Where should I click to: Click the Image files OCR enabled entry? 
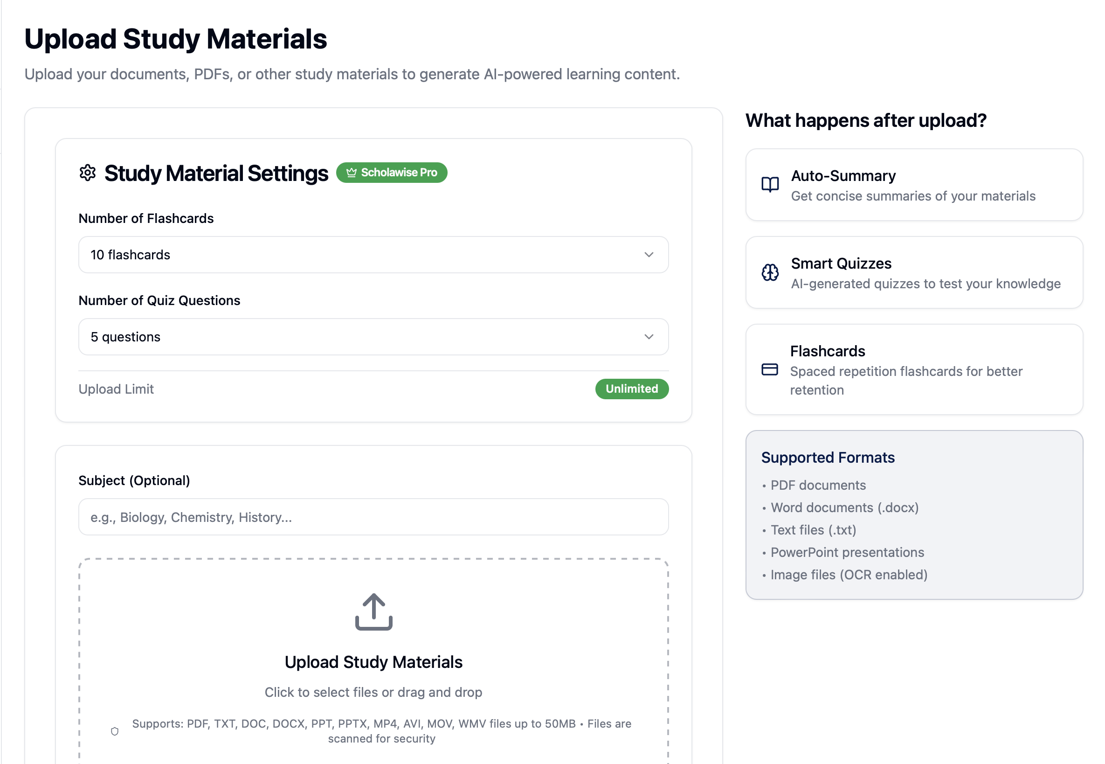point(849,575)
